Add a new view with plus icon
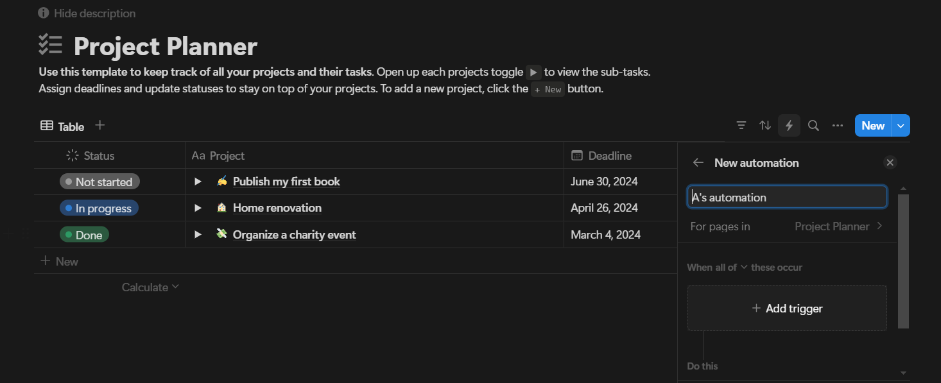941x383 pixels. (x=99, y=126)
